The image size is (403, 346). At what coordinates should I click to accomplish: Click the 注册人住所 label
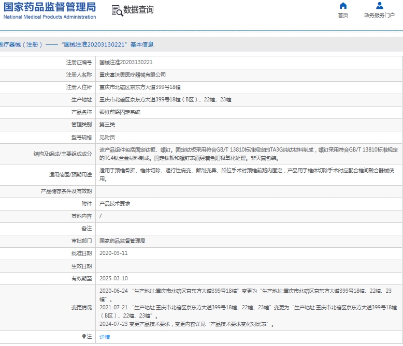coord(79,87)
